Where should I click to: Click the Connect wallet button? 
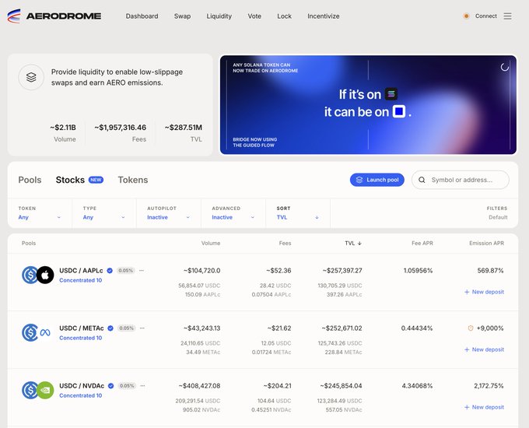click(485, 16)
